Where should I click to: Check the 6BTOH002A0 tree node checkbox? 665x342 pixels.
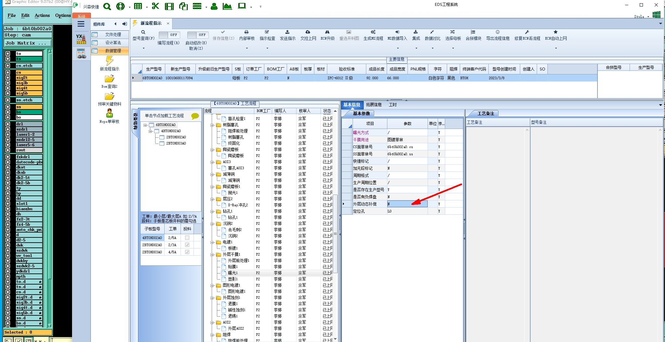(151, 125)
